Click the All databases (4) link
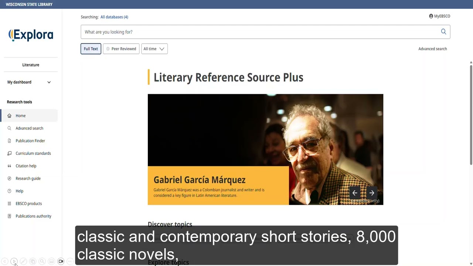The height and width of the screenshot is (266, 473). point(114,17)
